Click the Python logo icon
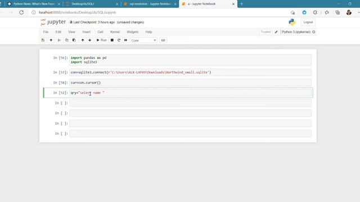360x202 pixels. point(292,22)
